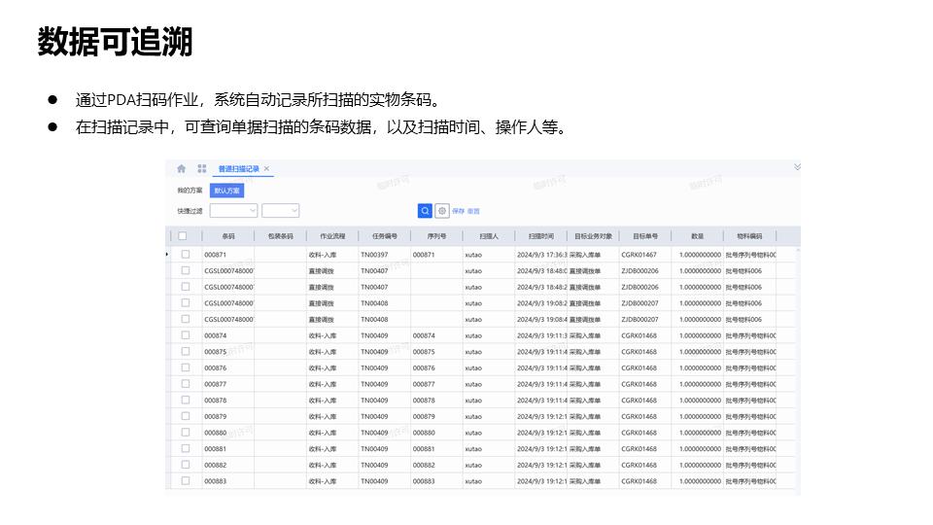This screenshot has height=525, width=933.
Task: Collapse panel with the double chevron icon
Action: click(x=797, y=167)
